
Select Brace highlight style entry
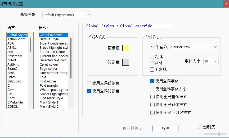tap(54, 48)
